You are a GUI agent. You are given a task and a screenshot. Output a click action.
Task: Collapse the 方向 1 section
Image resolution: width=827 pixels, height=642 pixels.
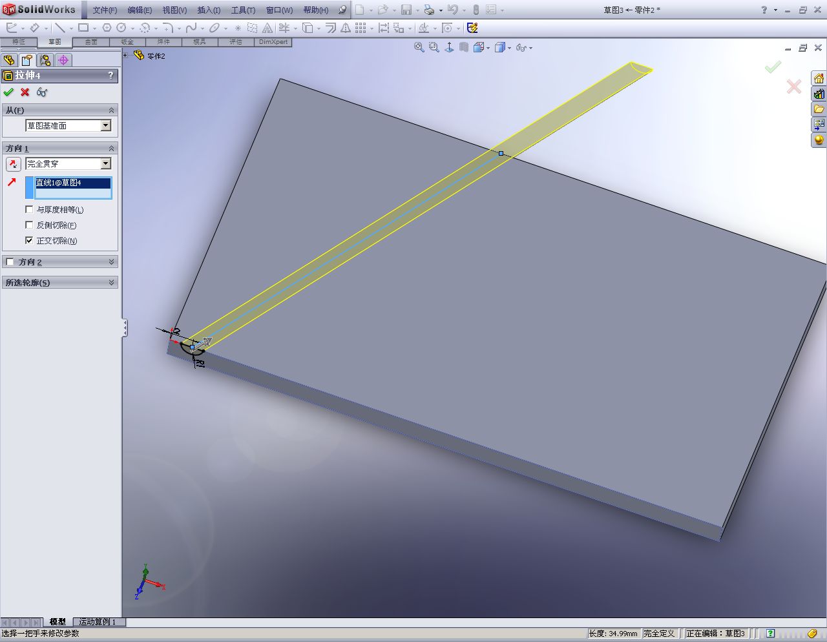tap(112, 149)
